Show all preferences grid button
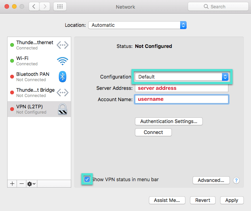The height and width of the screenshot is (211, 251). pyautogui.click(x=60, y=6)
